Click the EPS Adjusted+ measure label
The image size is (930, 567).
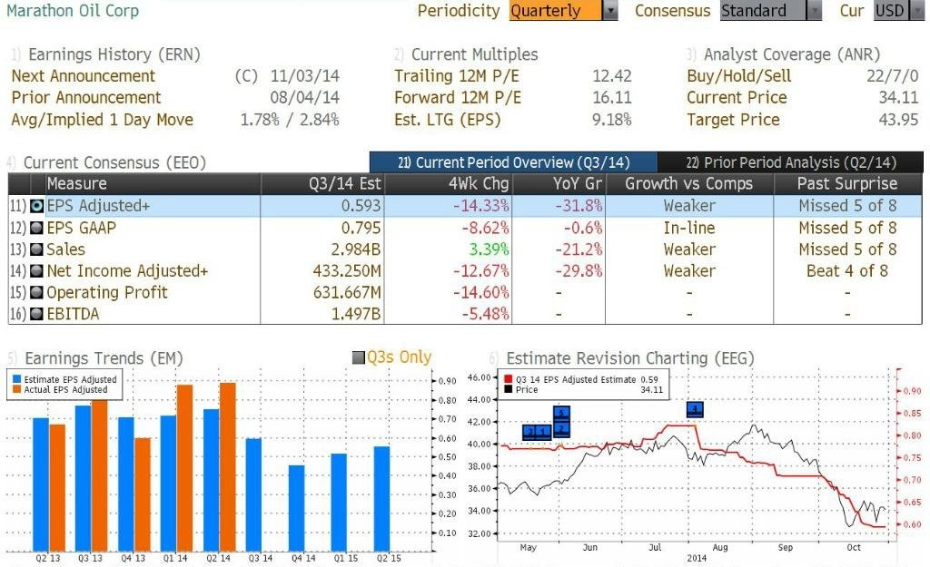(x=98, y=206)
